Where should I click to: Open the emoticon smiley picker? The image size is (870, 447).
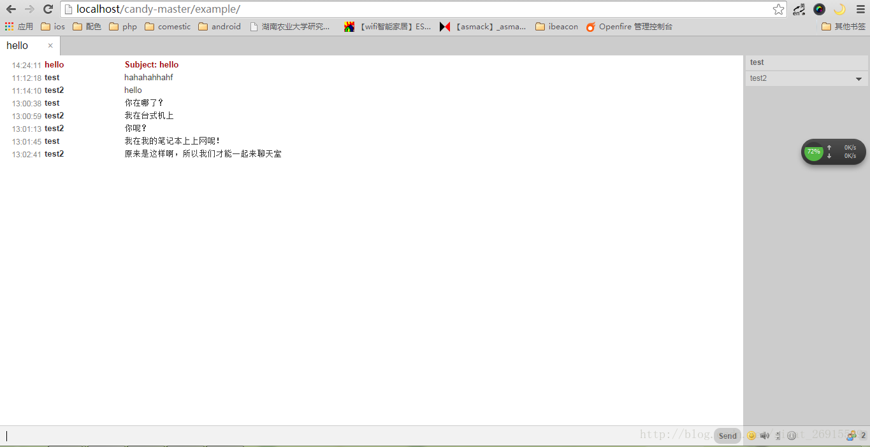tap(751, 436)
